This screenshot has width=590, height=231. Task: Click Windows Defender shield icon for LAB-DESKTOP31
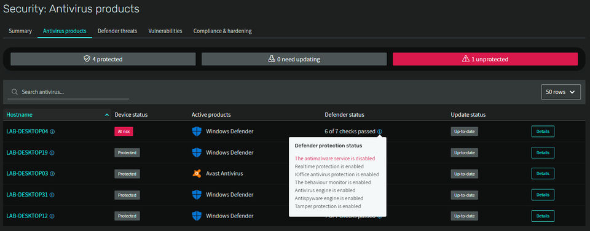[x=197, y=195]
